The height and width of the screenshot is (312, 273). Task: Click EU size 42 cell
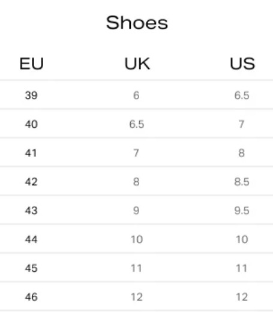[x=31, y=182]
